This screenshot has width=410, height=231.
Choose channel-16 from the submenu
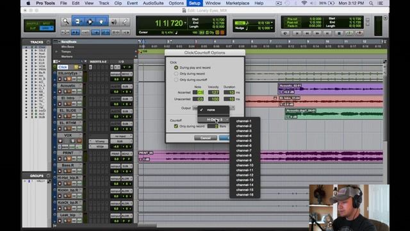coord(245,194)
